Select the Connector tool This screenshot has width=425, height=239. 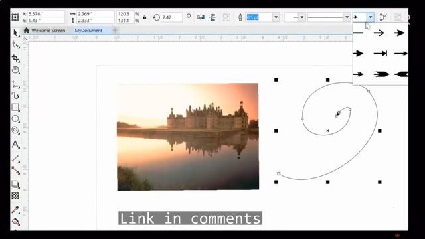point(15,171)
